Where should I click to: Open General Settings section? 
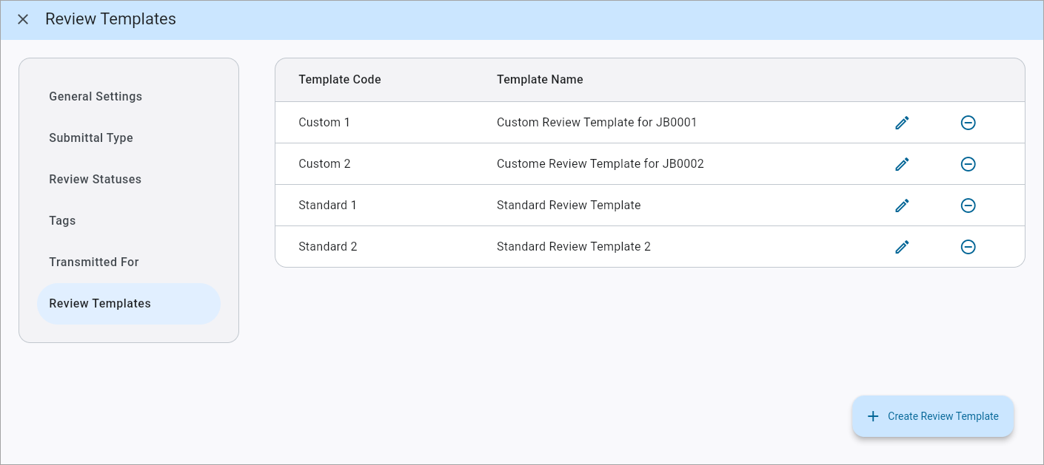tap(96, 96)
